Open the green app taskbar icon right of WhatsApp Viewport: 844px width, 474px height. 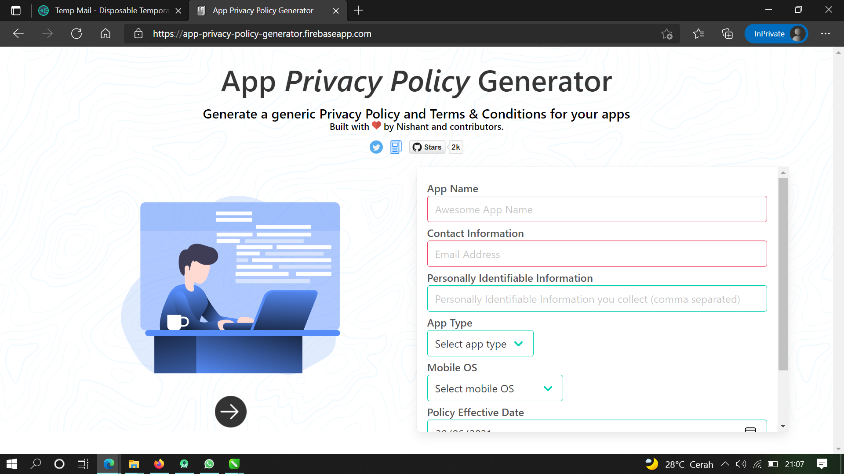tap(234, 464)
